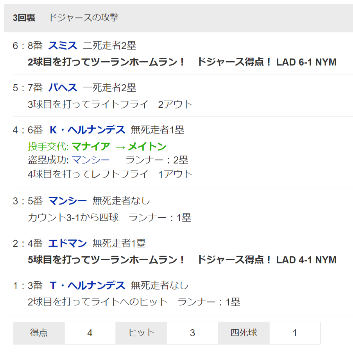This screenshot has width=353, height=357.
Task: Select the LAD 6-1 NYM home run text
Action: [306, 62]
